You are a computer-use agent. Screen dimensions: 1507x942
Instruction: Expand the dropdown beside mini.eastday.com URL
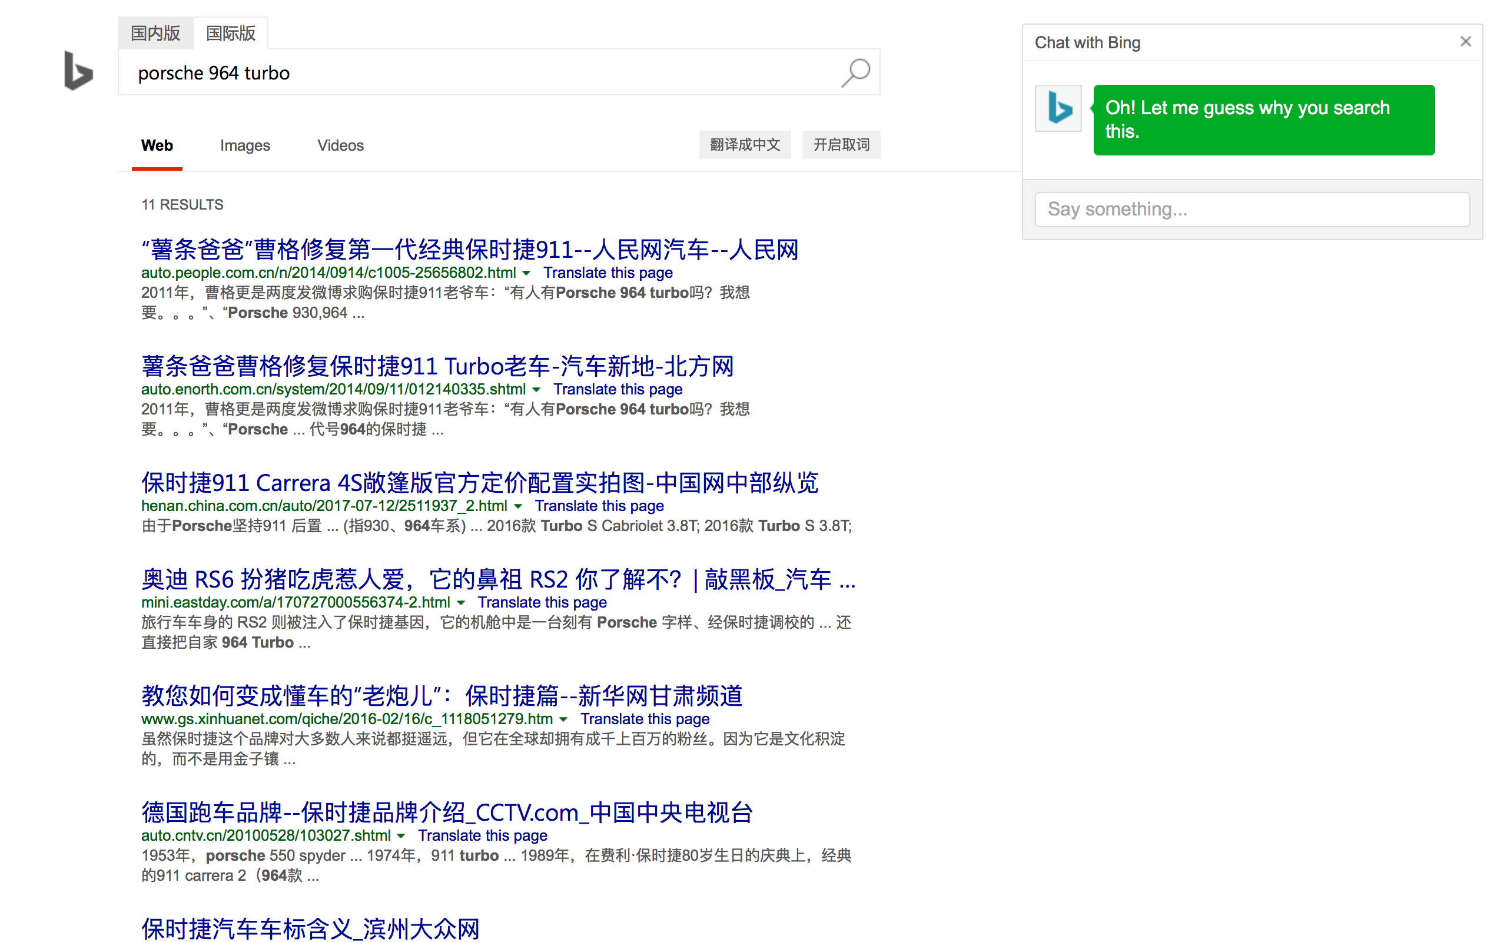click(x=461, y=602)
